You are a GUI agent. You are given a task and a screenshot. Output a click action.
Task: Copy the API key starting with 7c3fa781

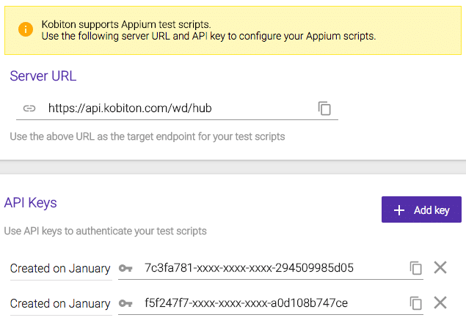(x=416, y=268)
